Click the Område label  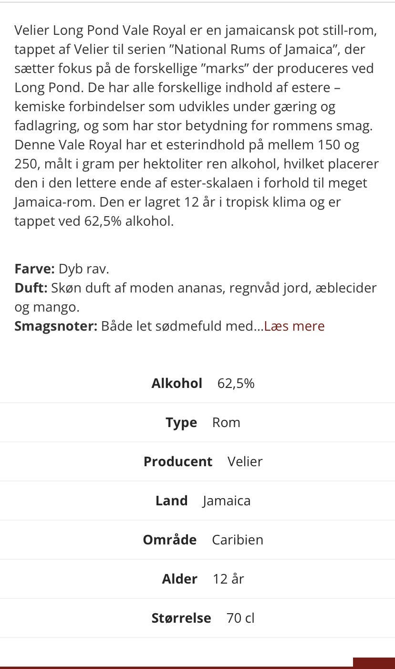coord(170,540)
